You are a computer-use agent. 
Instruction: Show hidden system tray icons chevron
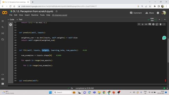(x=130, y=92)
